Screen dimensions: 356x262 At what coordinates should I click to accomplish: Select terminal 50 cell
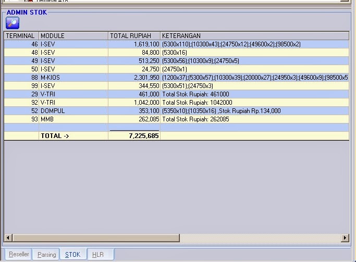(21, 69)
